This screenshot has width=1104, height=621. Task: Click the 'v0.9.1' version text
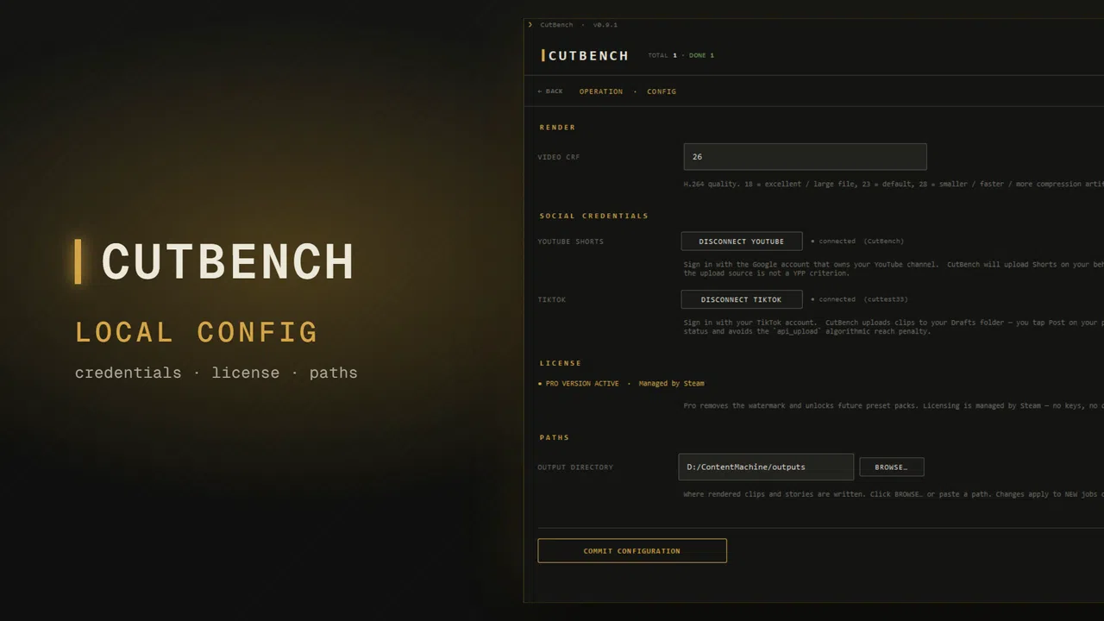605,25
